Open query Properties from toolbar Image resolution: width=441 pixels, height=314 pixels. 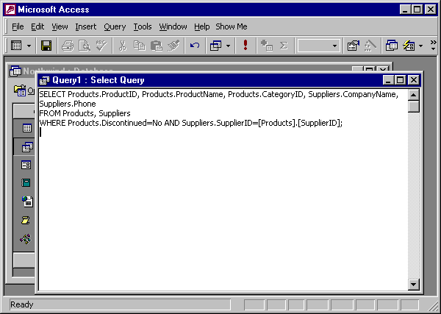pyautogui.click(x=353, y=46)
